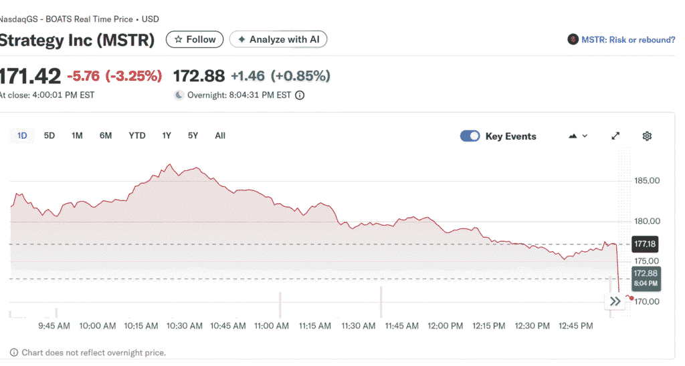Click the red icon beside MSTR: Risk or rebound
The height and width of the screenshot is (366, 685).
pos(573,40)
